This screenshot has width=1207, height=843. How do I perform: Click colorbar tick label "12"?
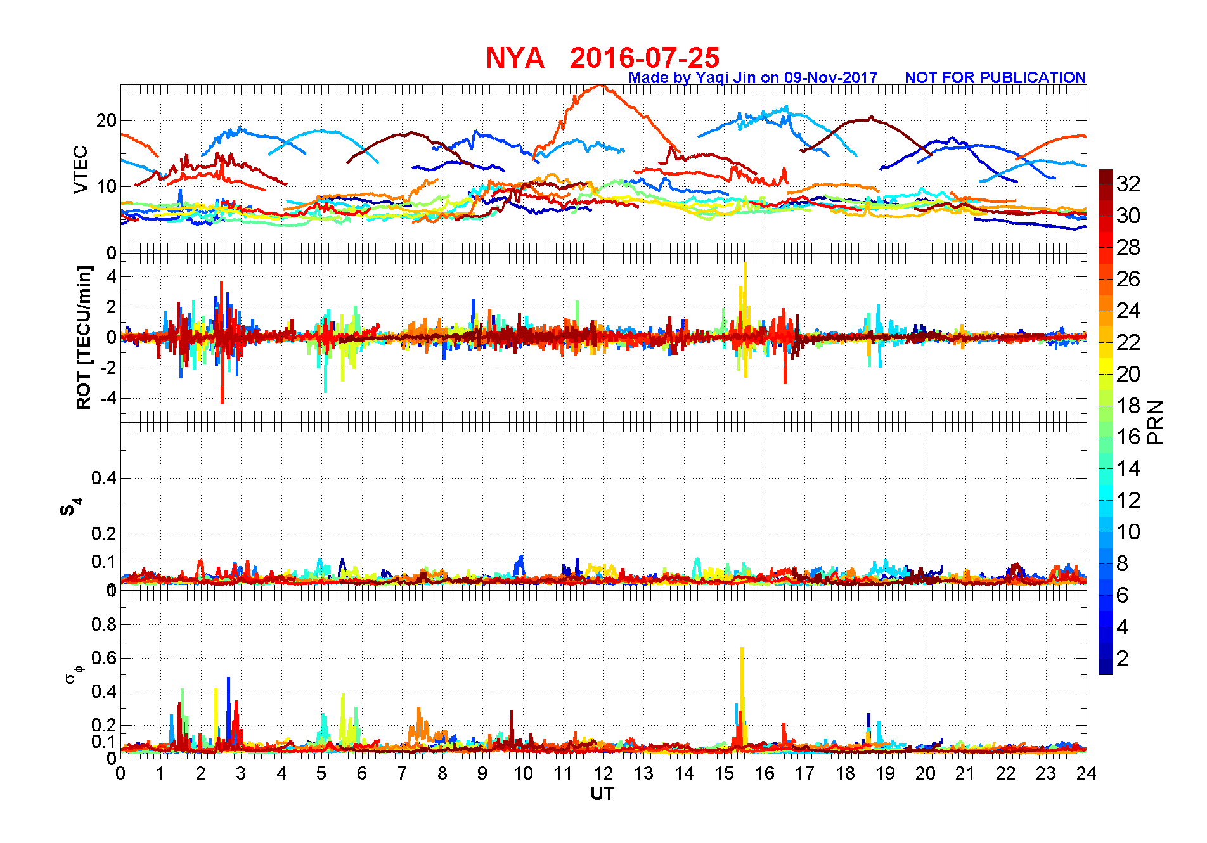(1128, 500)
